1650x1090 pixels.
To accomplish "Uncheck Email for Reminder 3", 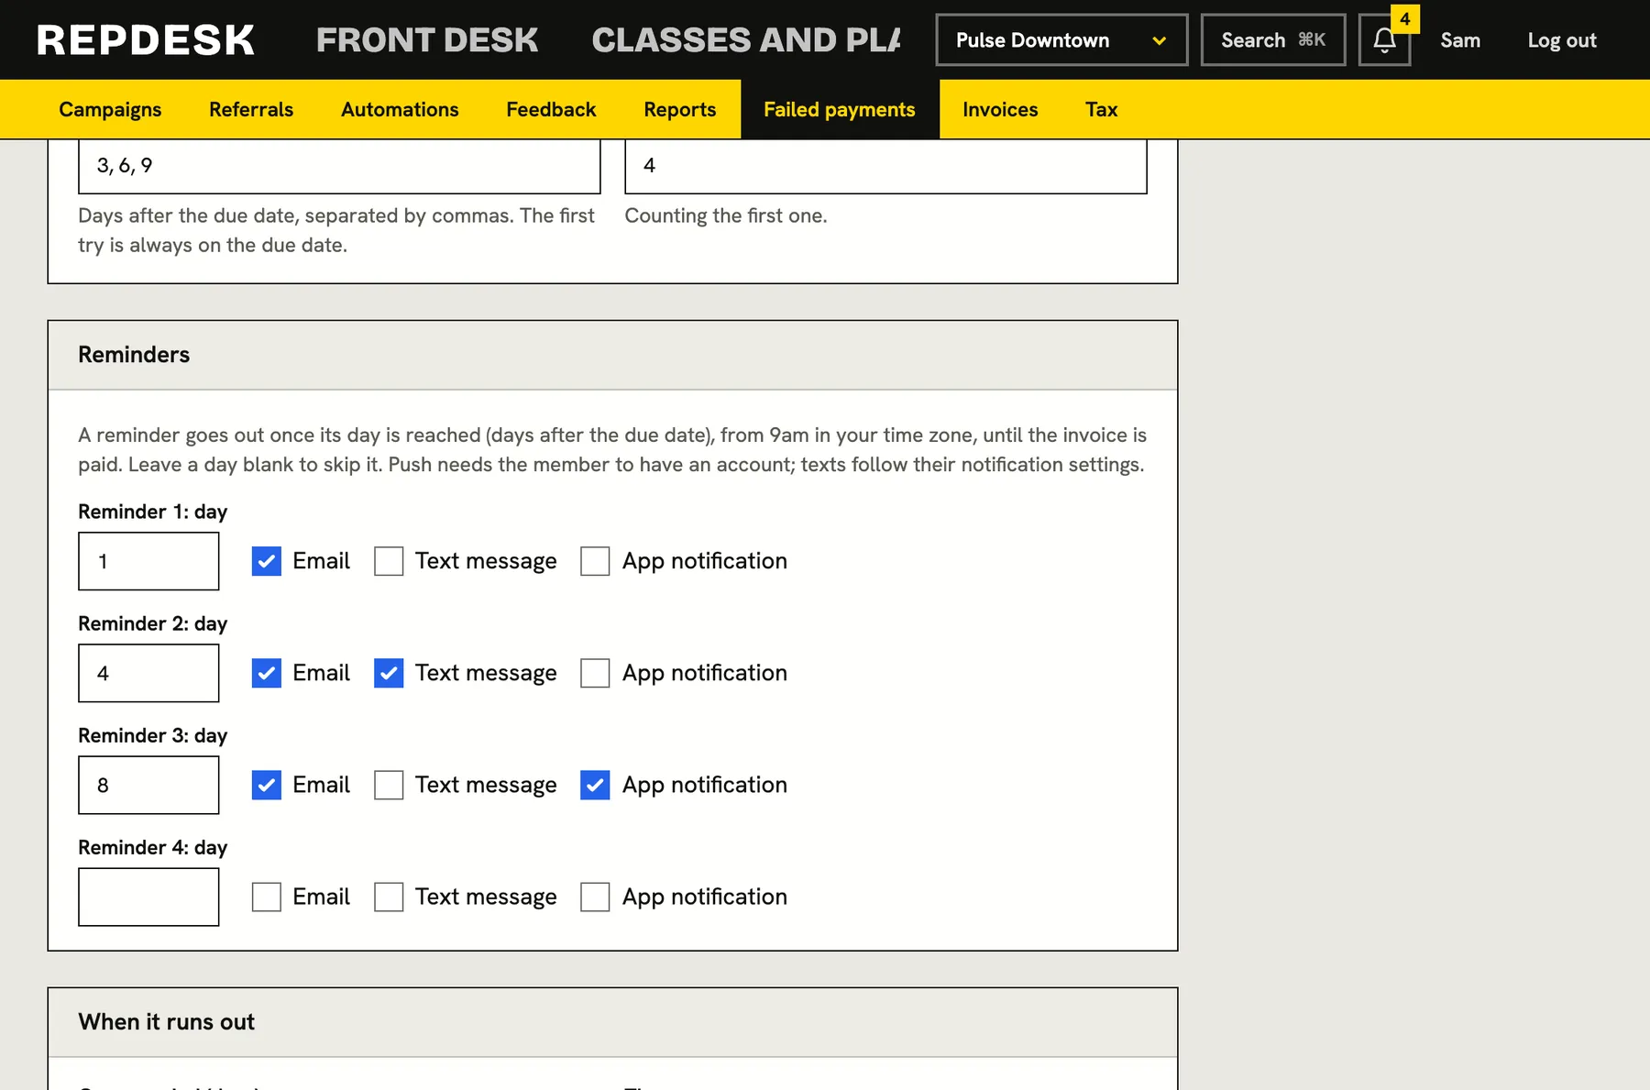I will (267, 785).
